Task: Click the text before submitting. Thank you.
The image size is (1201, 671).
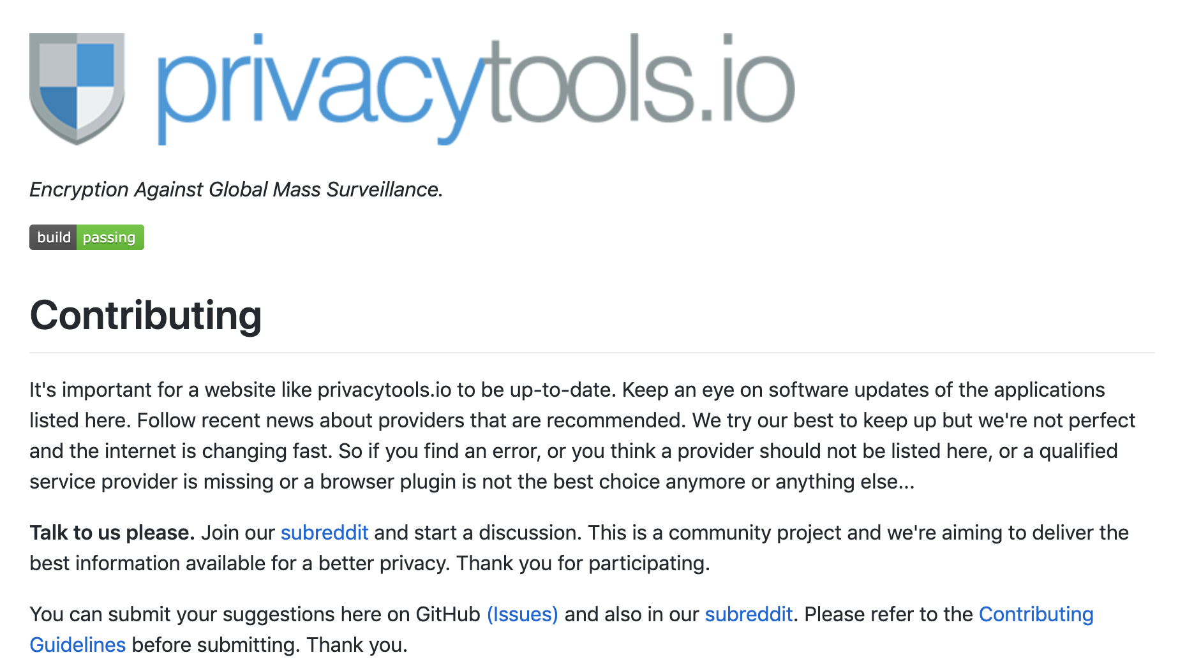Action: tap(269, 645)
